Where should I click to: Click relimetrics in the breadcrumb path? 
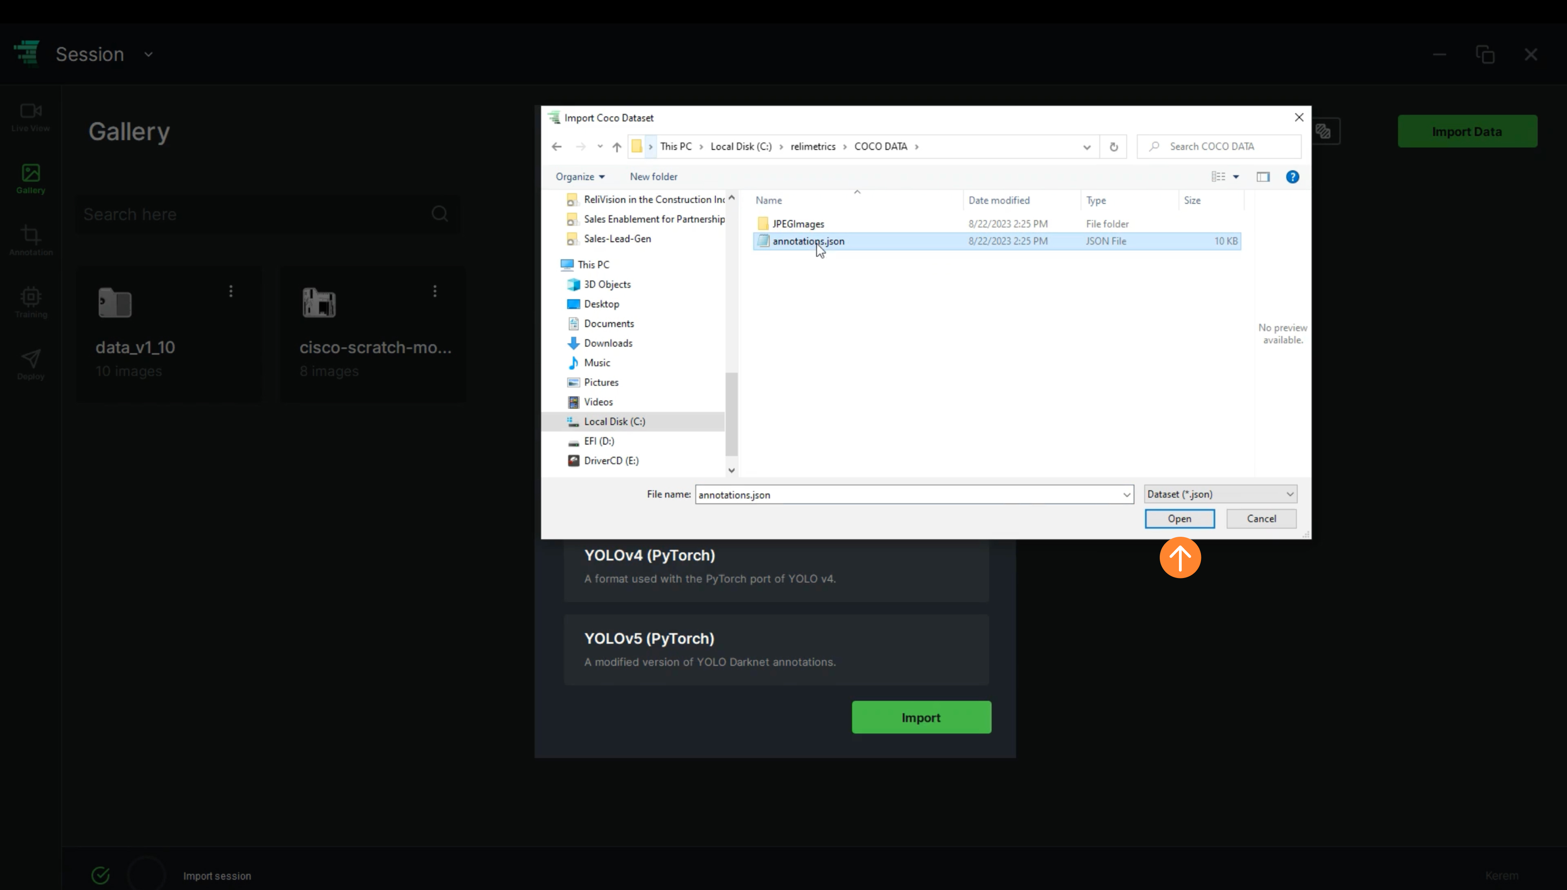(x=812, y=147)
